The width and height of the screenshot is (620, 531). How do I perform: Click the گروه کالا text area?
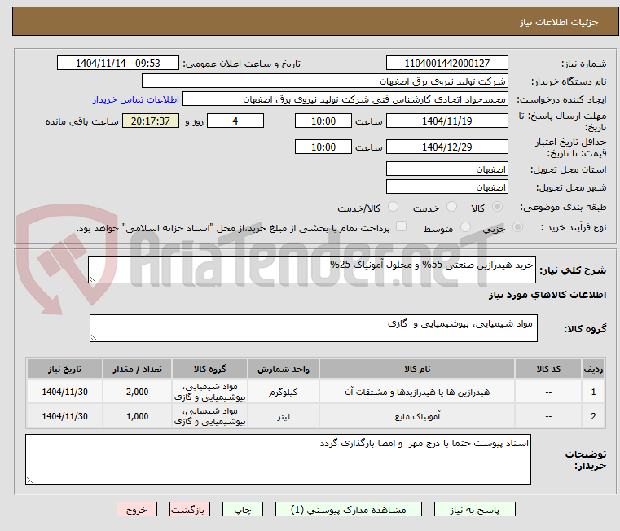click(x=313, y=328)
